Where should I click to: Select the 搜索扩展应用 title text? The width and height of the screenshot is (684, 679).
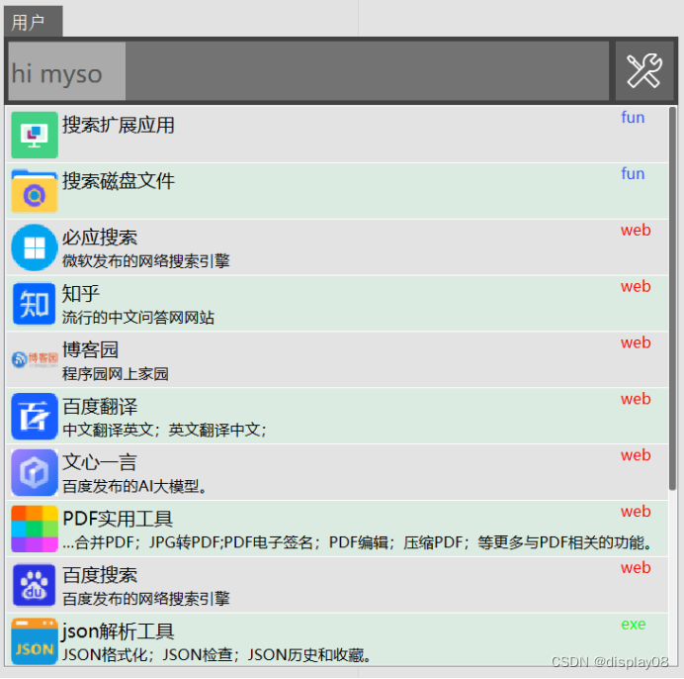(x=119, y=125)
